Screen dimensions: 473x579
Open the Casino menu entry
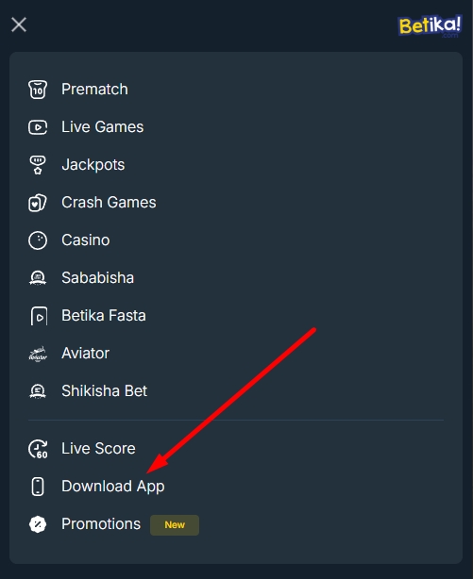click(85, 240)
